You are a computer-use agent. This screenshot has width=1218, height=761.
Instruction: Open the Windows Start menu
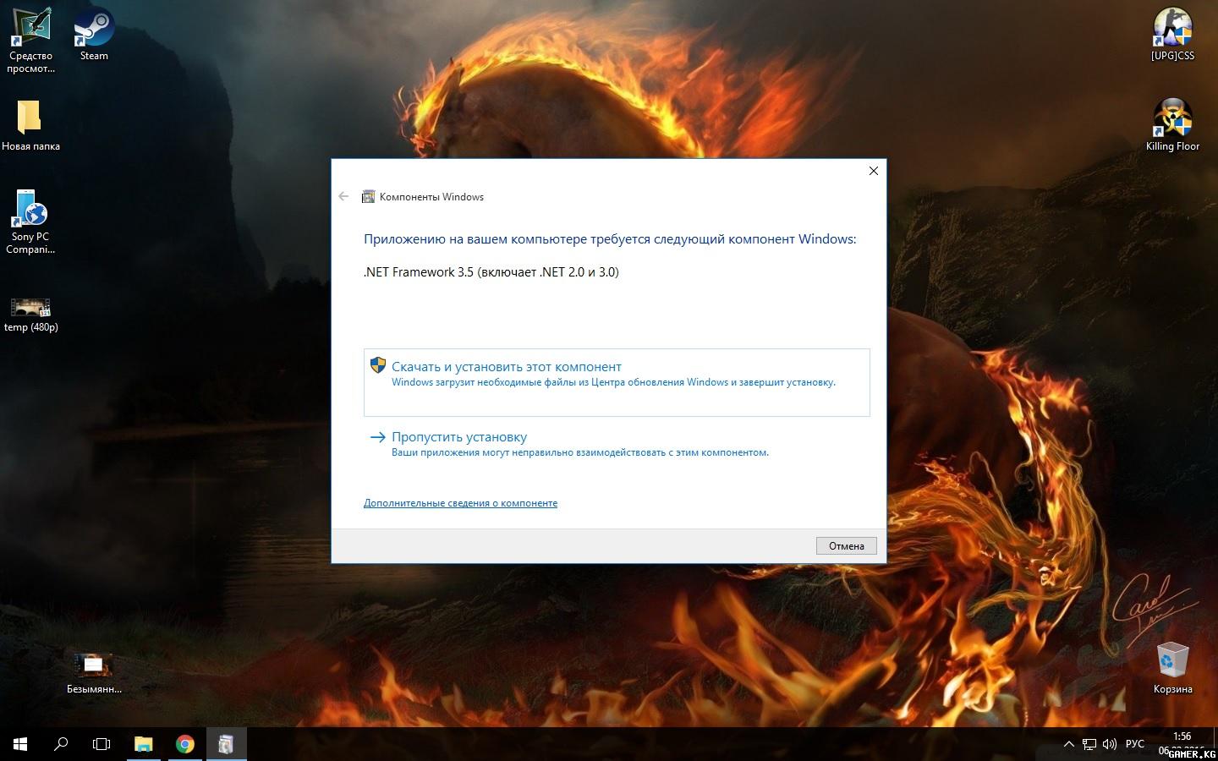click(x=20, y=744)
